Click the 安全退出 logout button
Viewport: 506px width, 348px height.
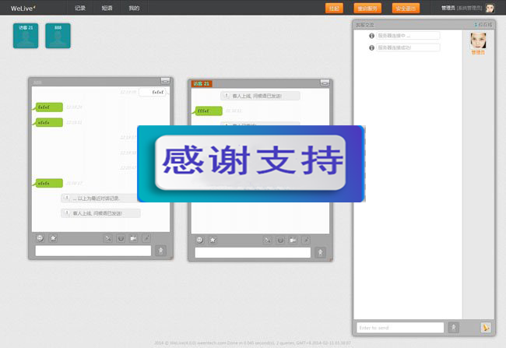(406, 9)
